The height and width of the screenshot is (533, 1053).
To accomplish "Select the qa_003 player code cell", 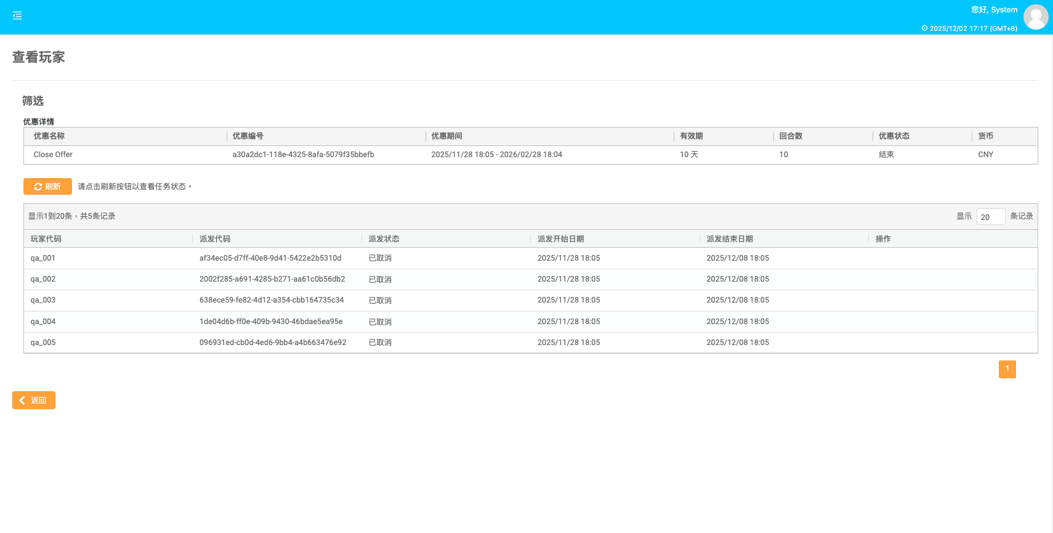I will point(43,300).
